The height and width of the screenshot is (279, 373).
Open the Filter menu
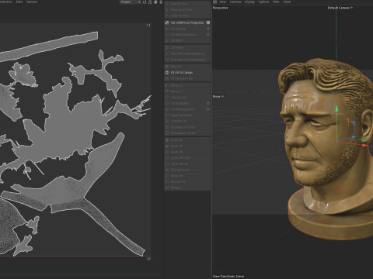coord(276,2)
